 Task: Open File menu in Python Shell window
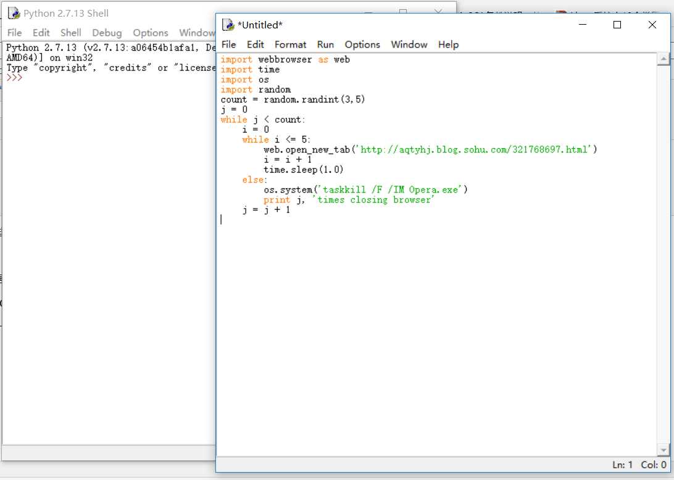14,33
